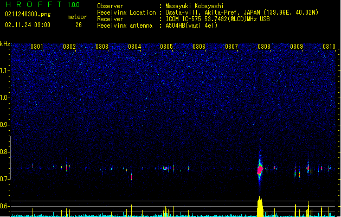
Task: Click time marker 0306
Action: coord(199,47)
